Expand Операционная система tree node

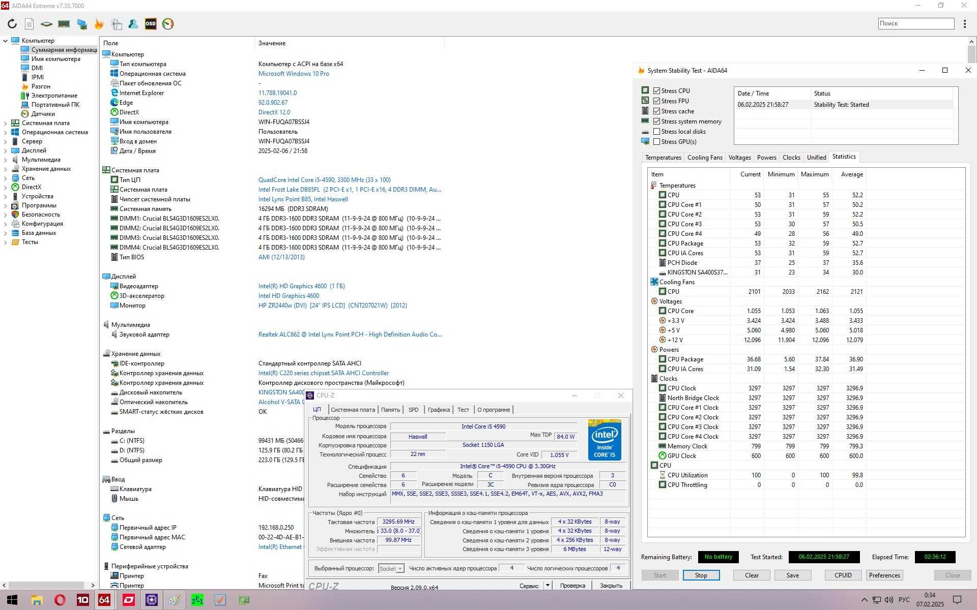6,132
